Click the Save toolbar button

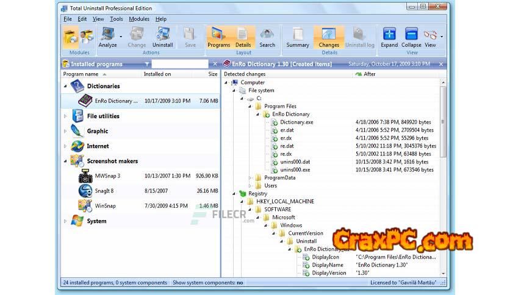[190, 37]
